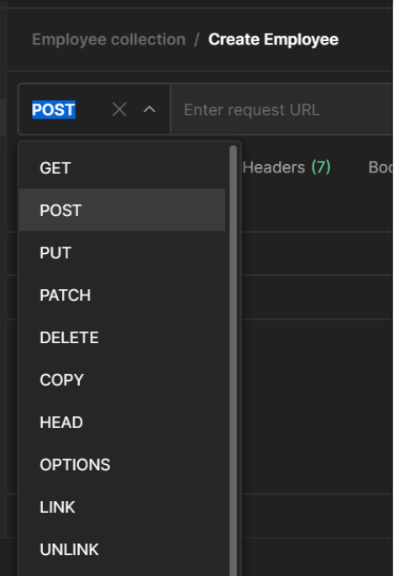
Task: Collapse the HTTP method dropdown chevron
Action: tap(150, 109)
